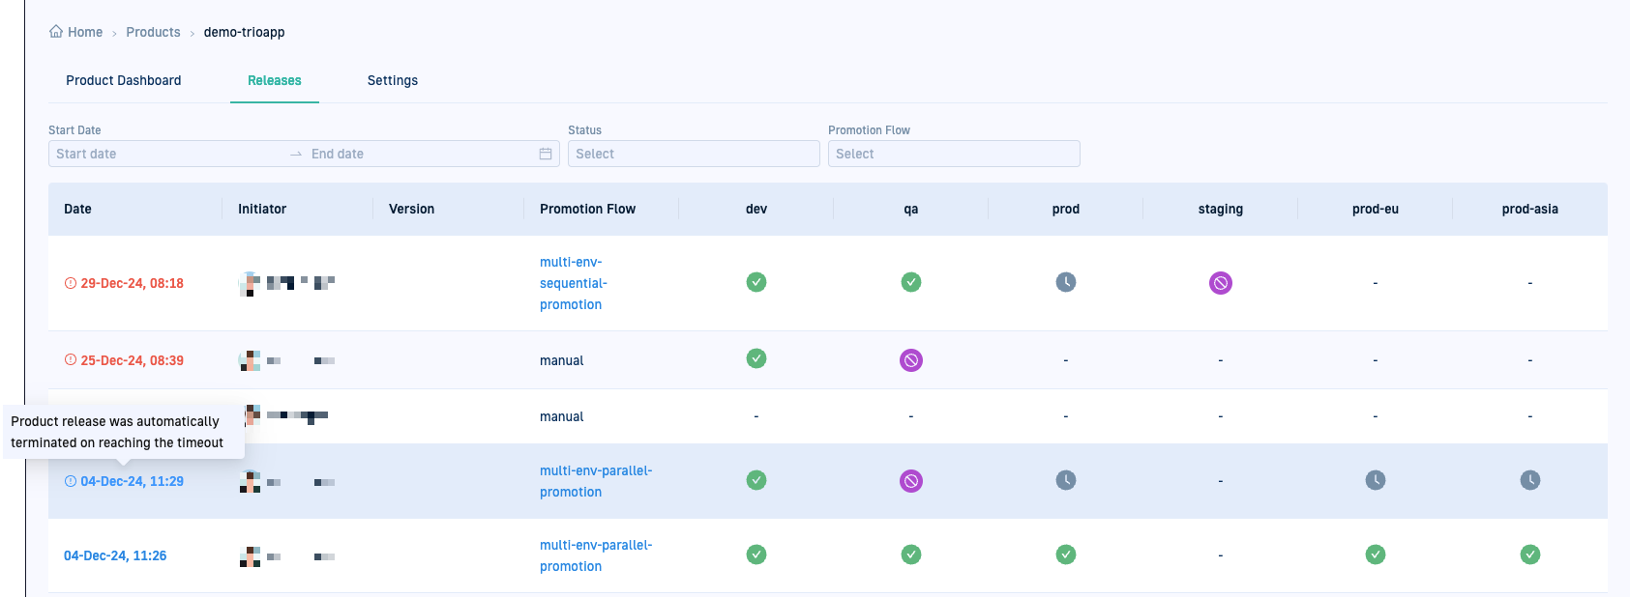Click qa success checkmark in 29-Dec-24 row
Screen dimensions: 1630x597
tap(910, 282)
